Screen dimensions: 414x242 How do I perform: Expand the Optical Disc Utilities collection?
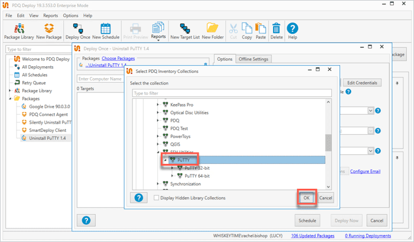click(x=158, y=112)
